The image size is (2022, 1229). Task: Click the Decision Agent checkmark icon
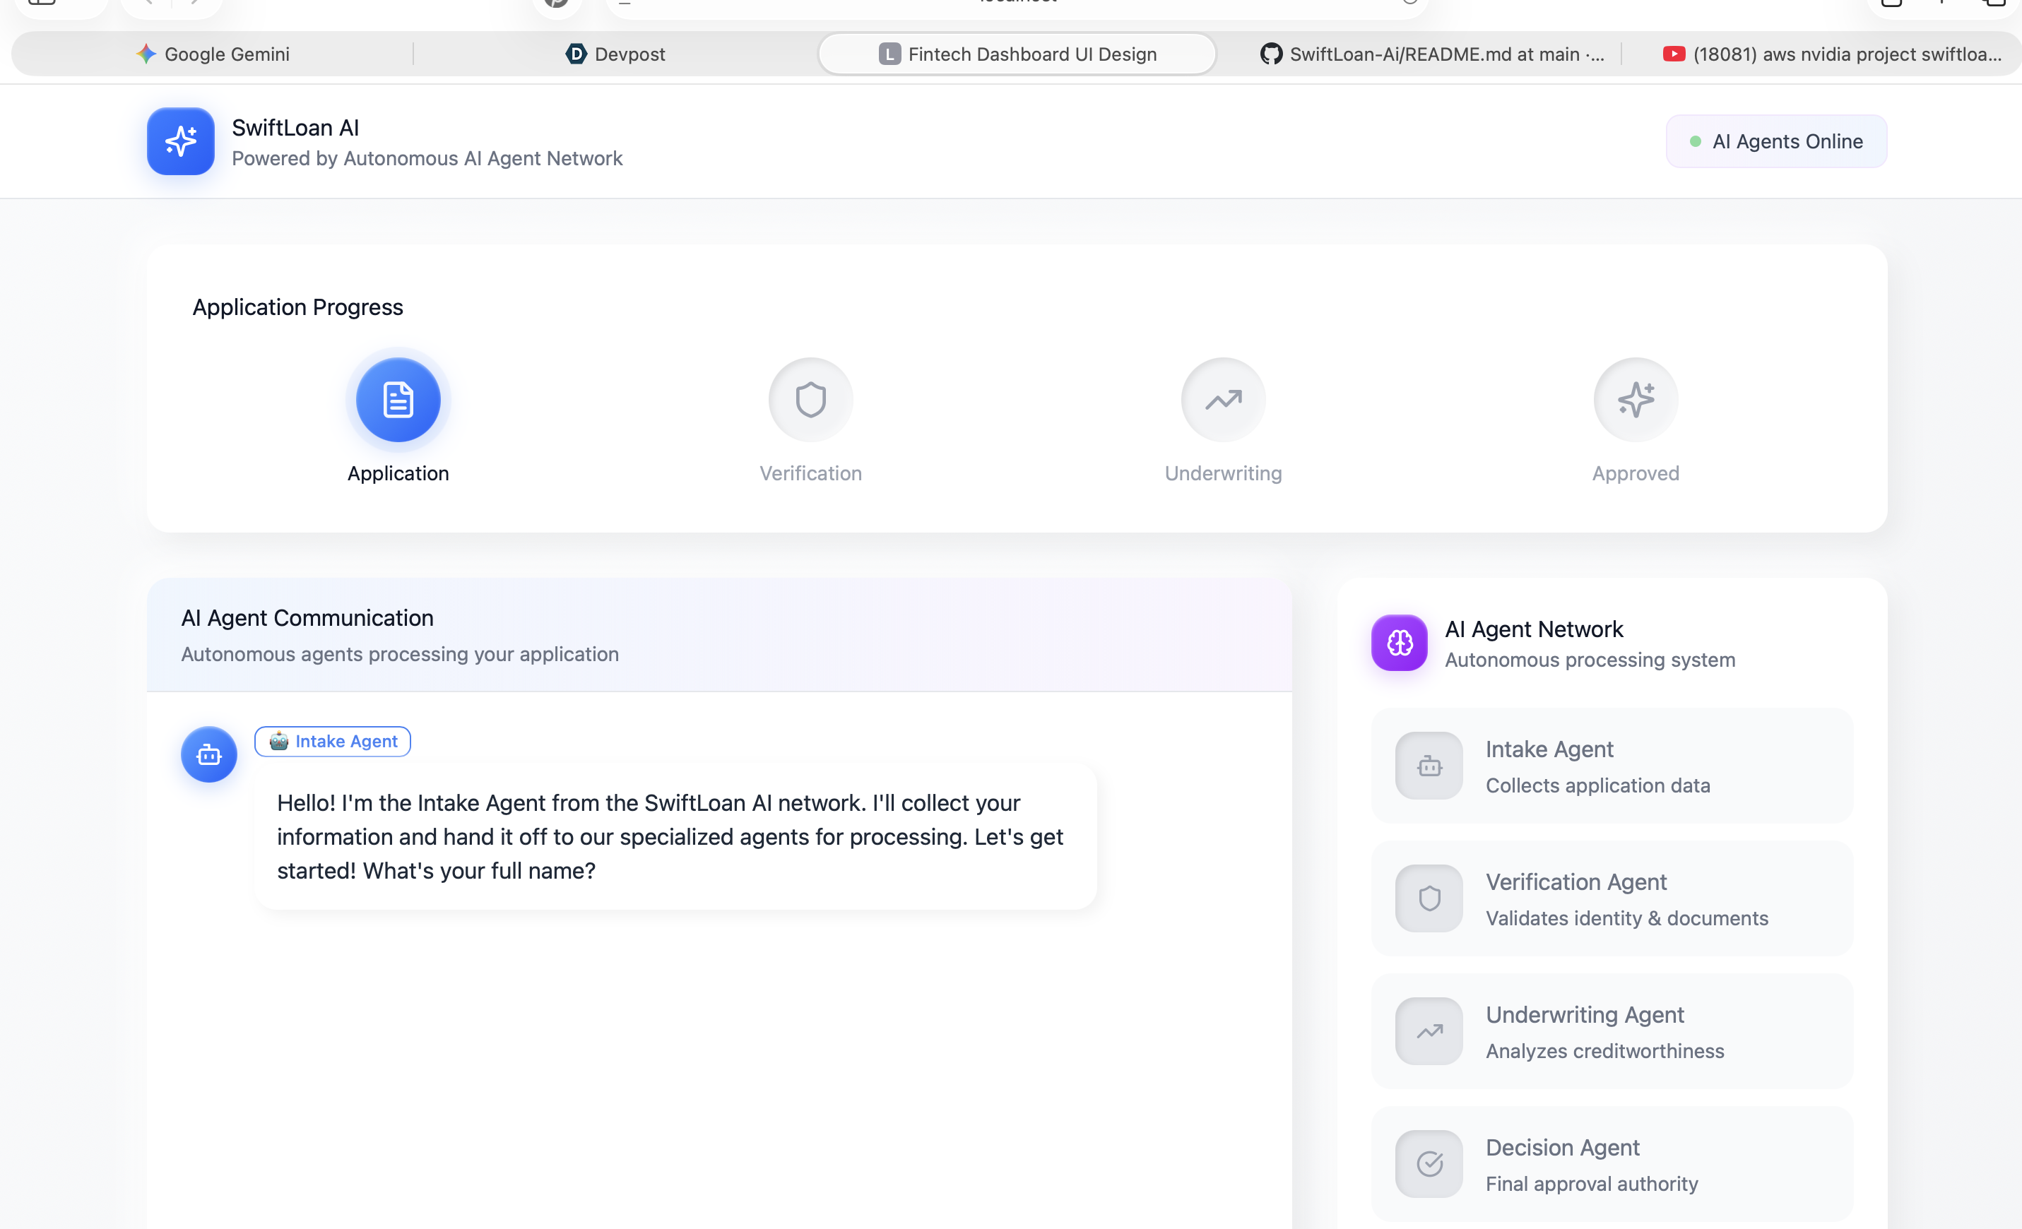[x=1429, y=1163]
